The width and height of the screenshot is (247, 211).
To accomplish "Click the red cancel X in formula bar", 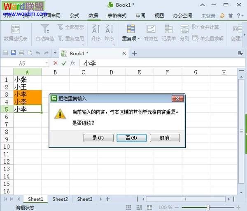I will pyautogui.click(x=55, y=63).
